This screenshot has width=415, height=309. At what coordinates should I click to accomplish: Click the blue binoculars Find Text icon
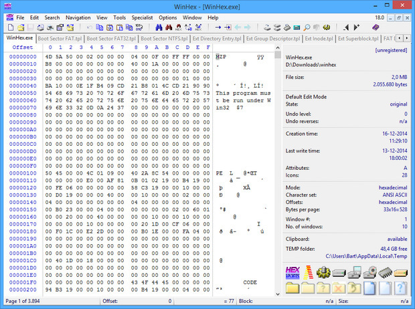159,27
